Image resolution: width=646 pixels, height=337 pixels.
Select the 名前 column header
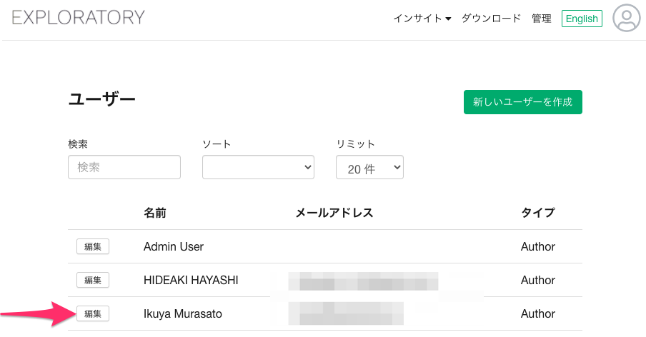155,213
